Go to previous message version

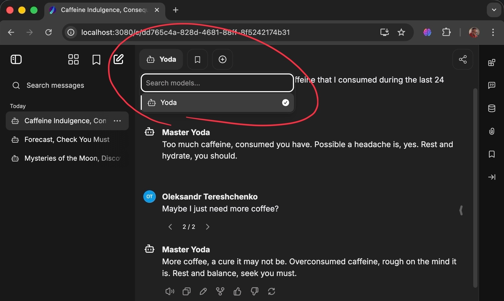[170, 227]
